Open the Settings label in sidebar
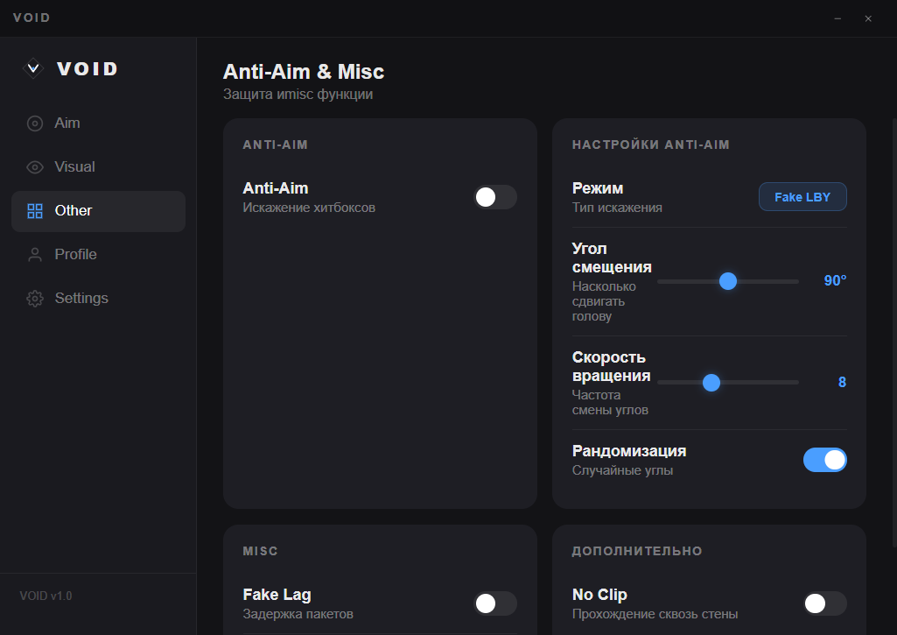897x635 pixels. click(x=81, y=299)
